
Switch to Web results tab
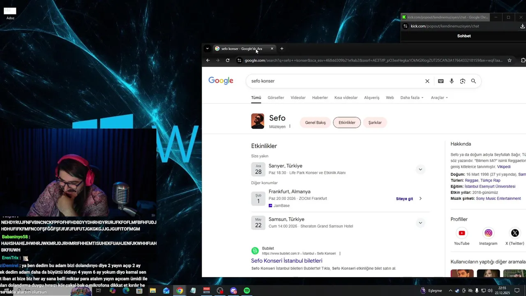pyautogui.click(x=390, y=98)
